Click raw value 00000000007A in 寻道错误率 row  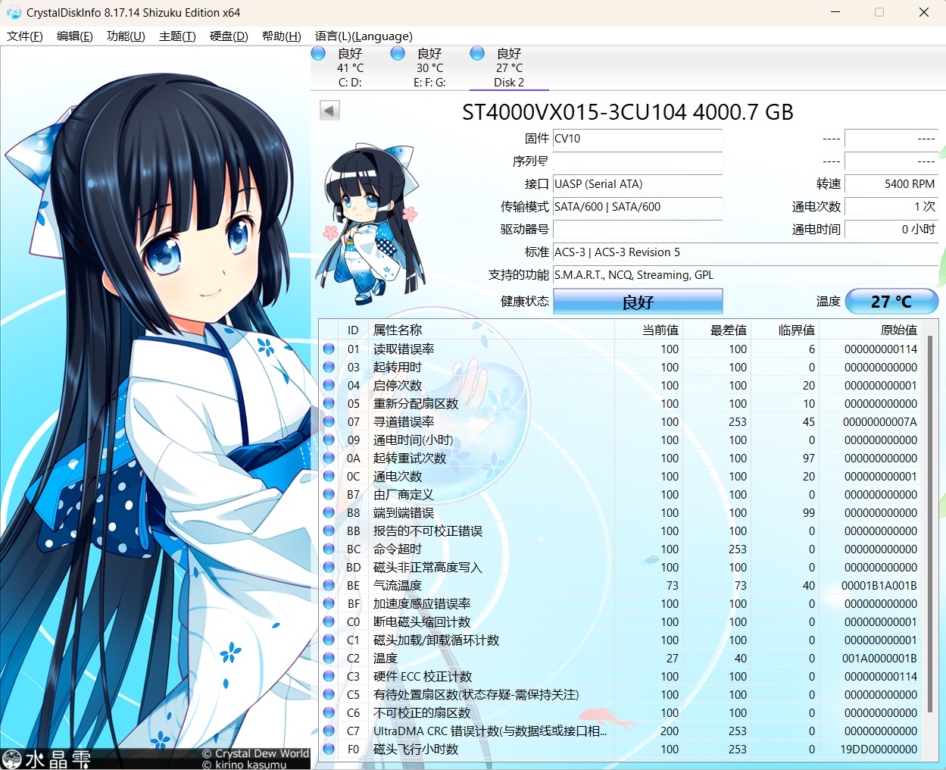point(880,421)
